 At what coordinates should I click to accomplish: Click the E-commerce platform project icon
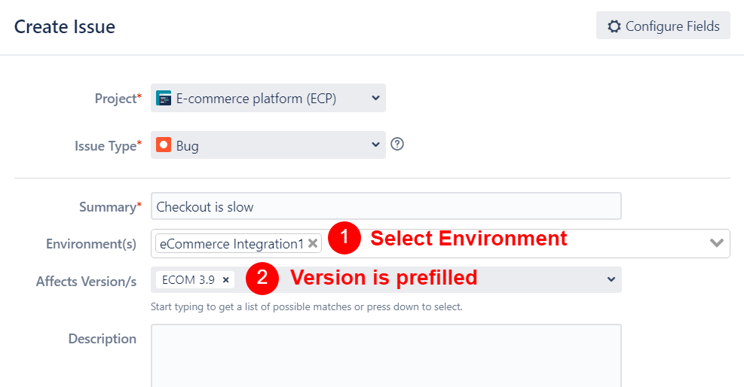click(164, 98)
